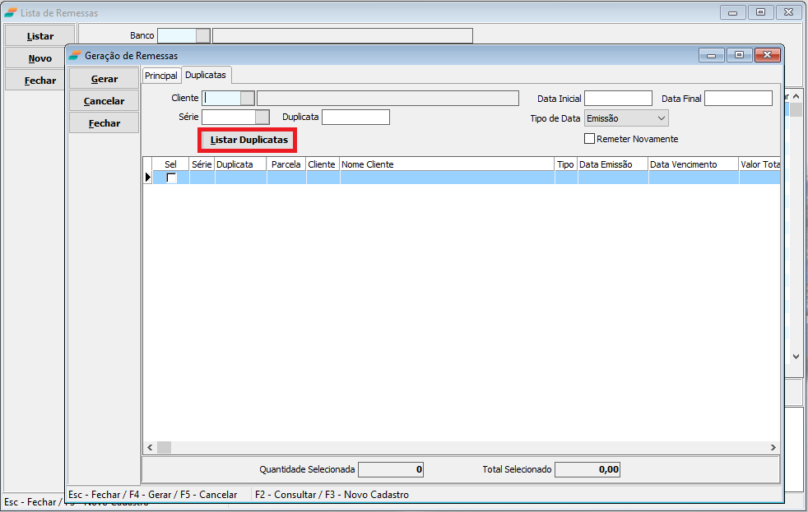Screen dimensions: 808x512
Task: Check the Sel box in the first row
Action: (x=171, y=178)
